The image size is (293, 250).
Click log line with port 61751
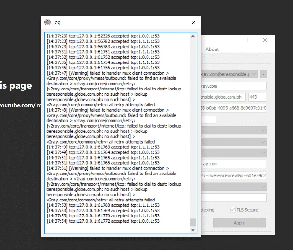click(103, 52)
